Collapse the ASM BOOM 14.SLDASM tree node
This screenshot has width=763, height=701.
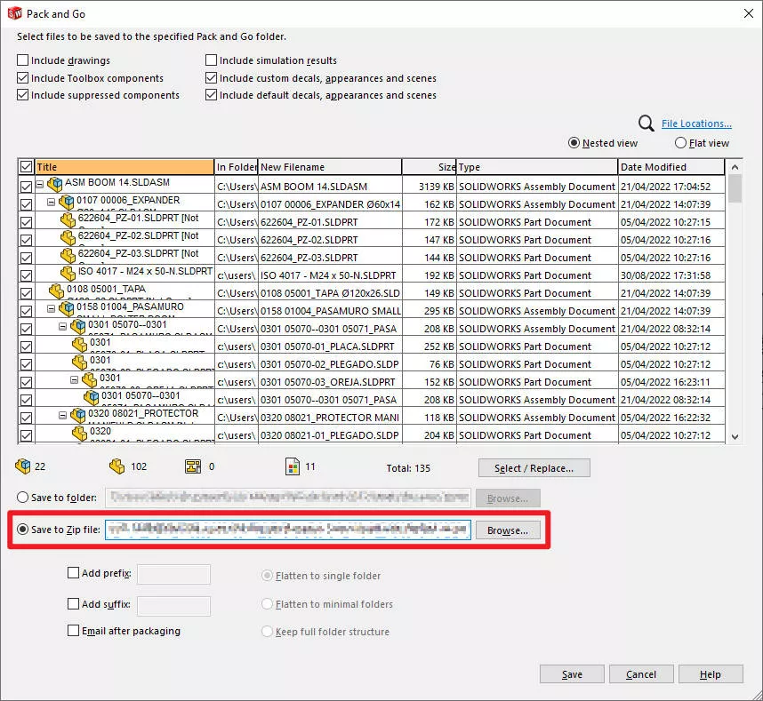[41, 186]
